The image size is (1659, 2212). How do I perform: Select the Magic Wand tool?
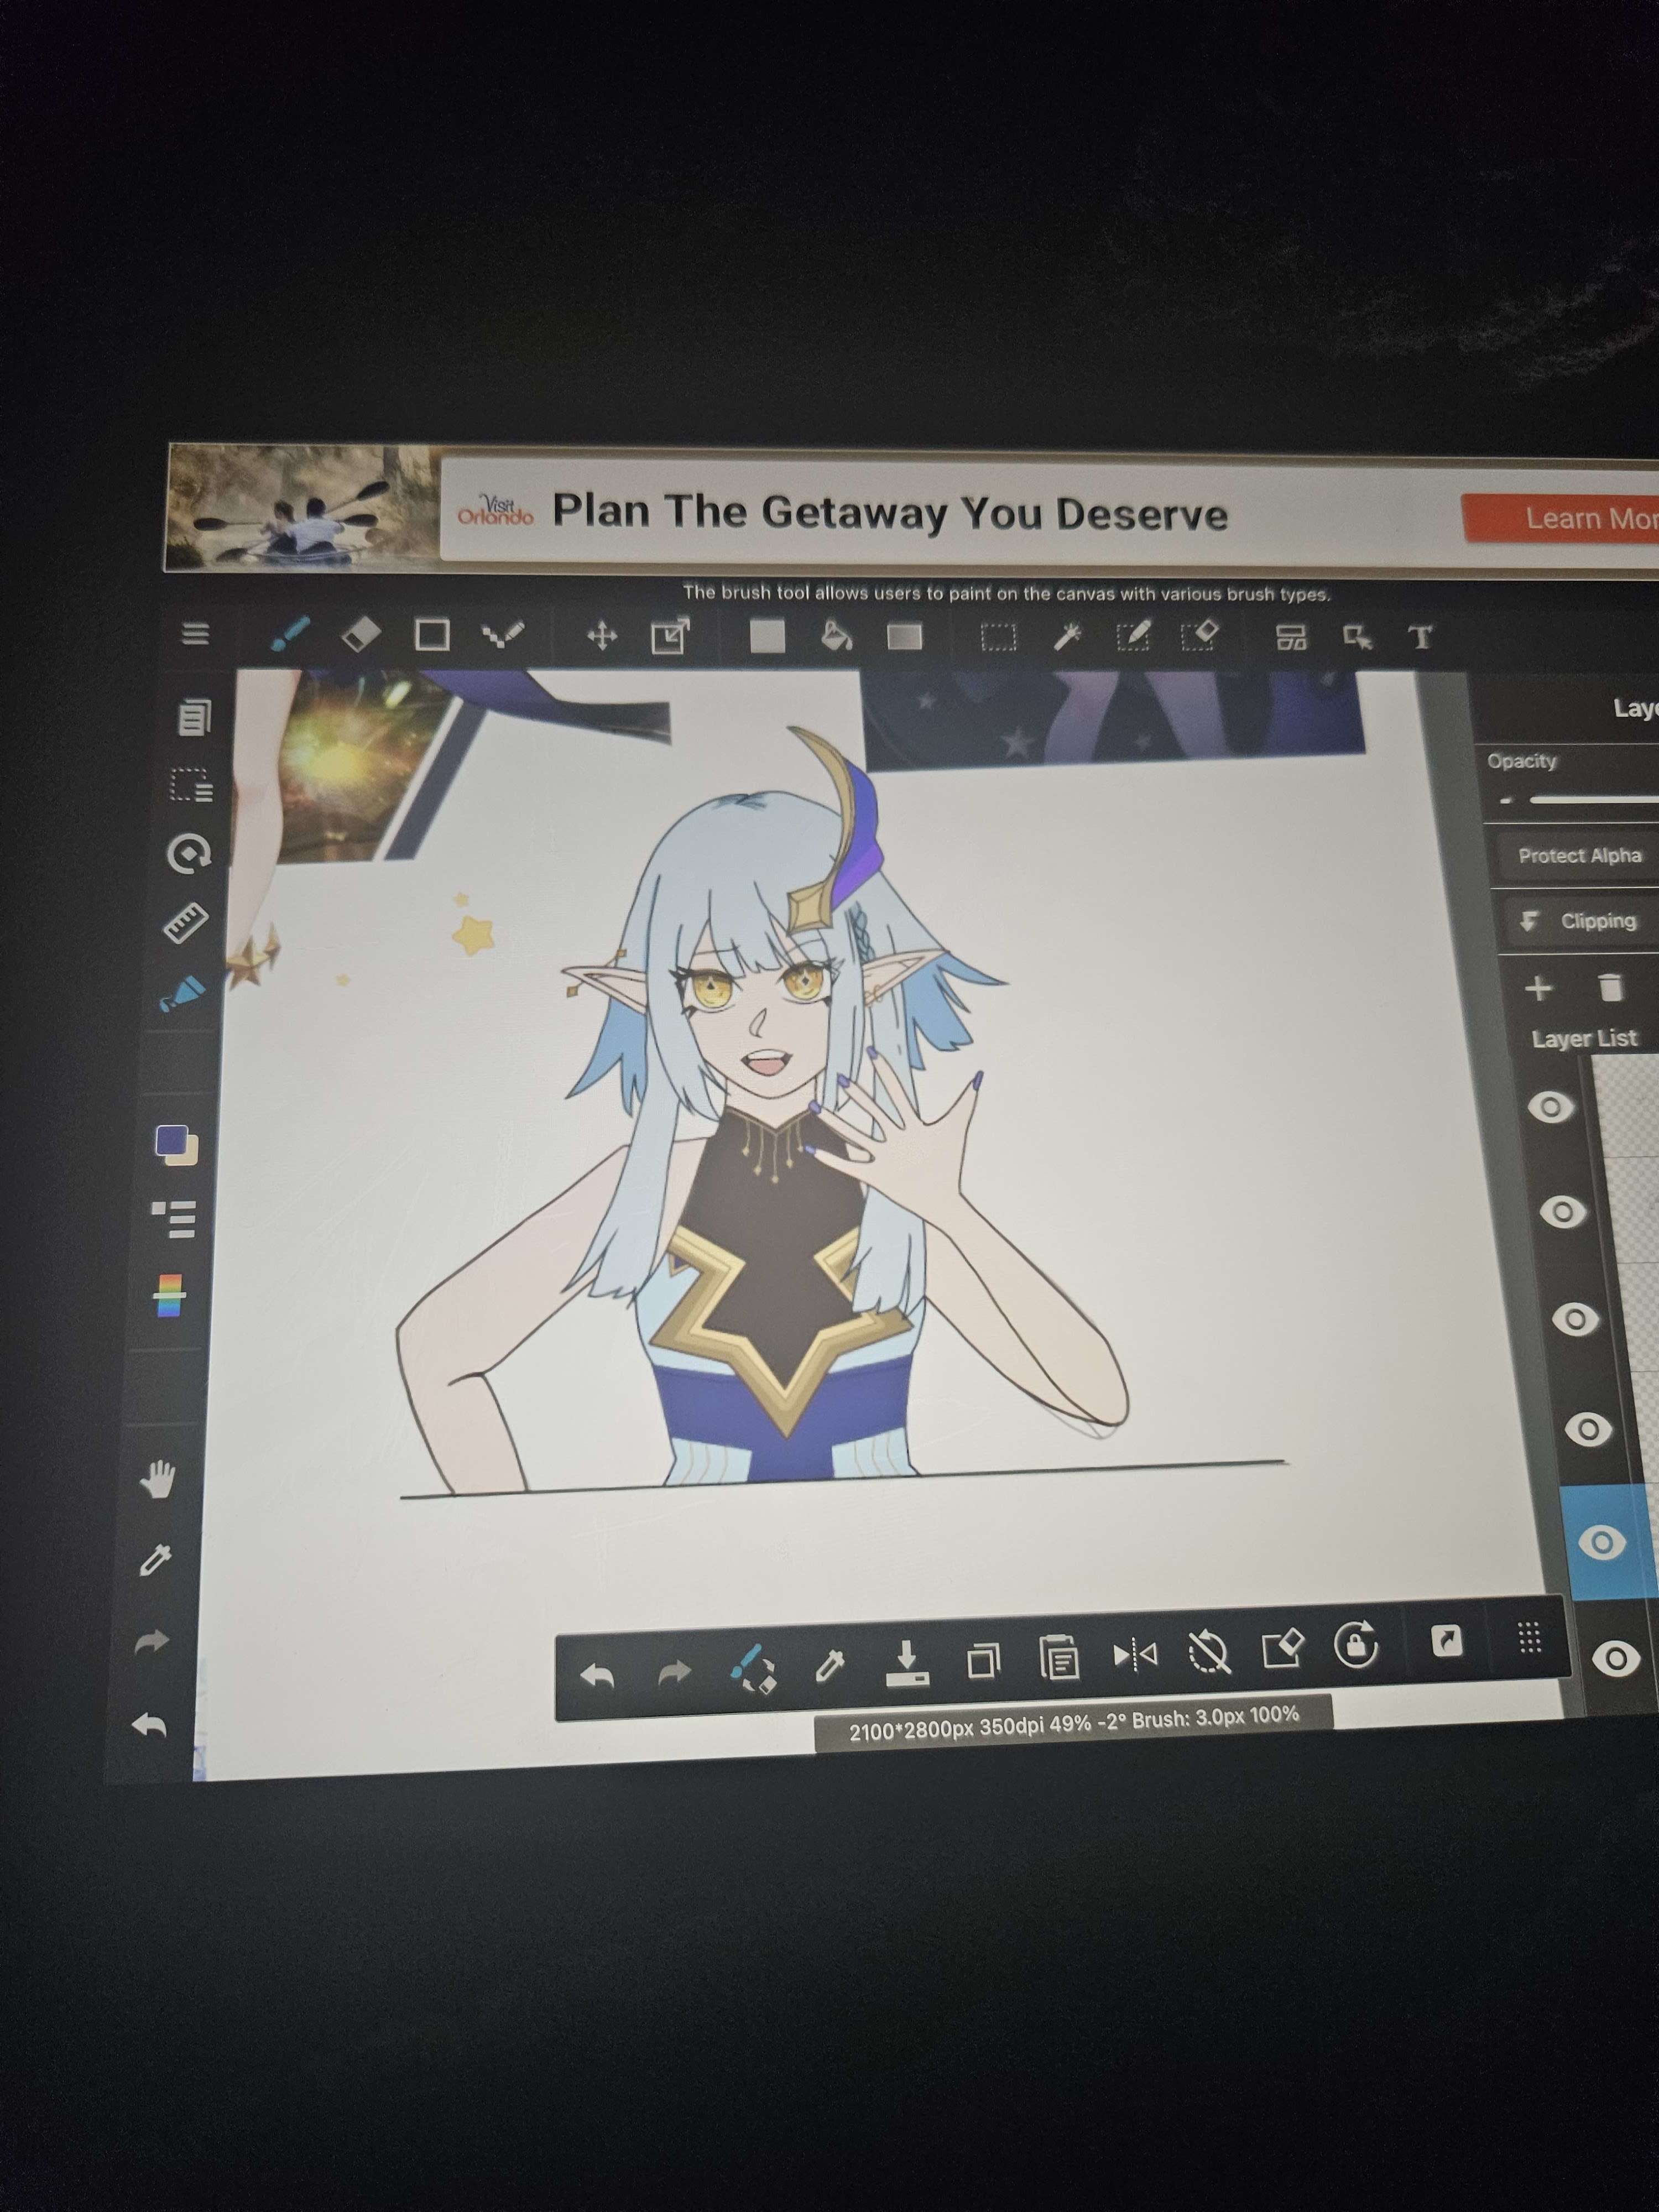[1068, 636]
